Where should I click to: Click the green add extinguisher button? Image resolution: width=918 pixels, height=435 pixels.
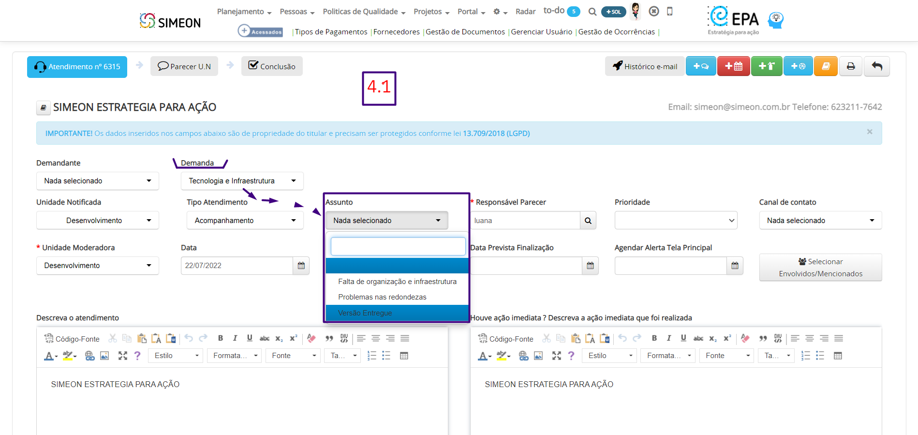766,66
